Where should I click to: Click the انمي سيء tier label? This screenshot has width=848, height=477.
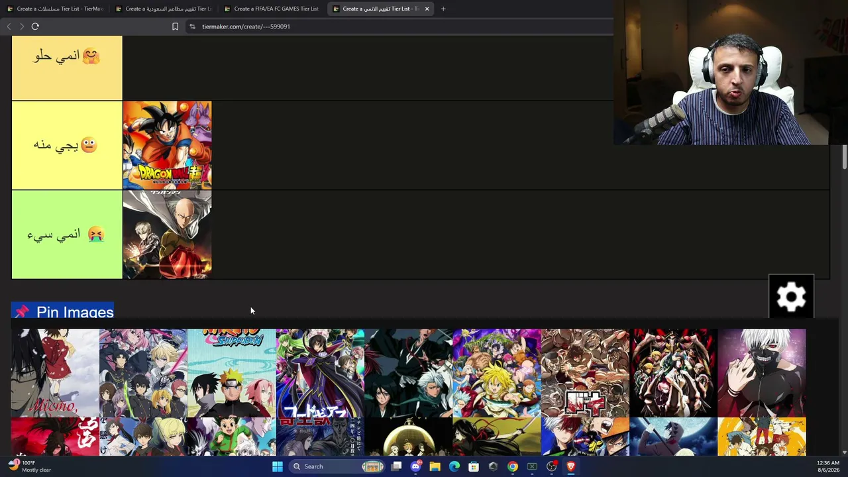[67, 235]
